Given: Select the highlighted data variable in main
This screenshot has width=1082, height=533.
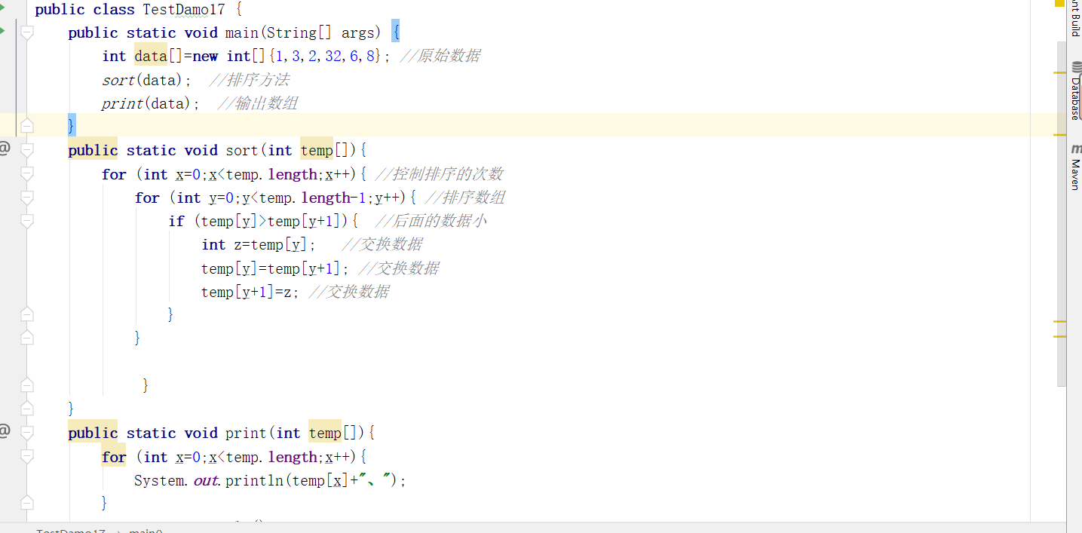Looking at the screenshot, I should 149,56.
